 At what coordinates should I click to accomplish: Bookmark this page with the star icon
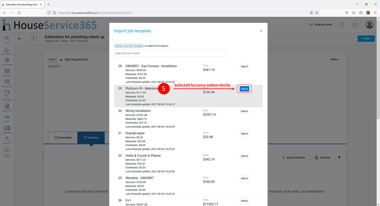pos(317,13)
